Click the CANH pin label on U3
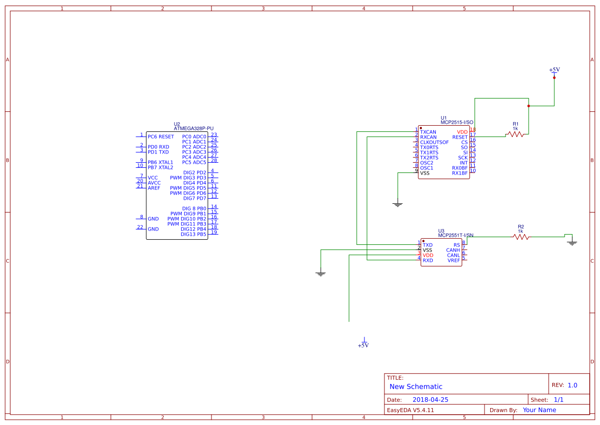 453,250
